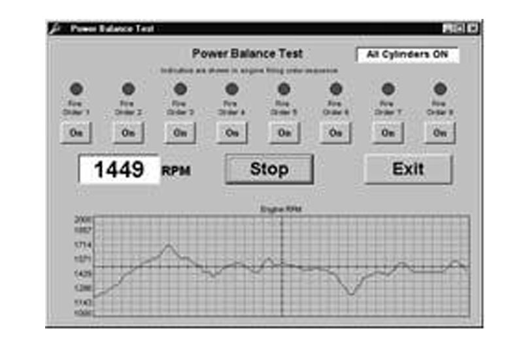523x348 pixels.
Task: Click the Fire Order 1 indicator light
Action: [x=76, y=89]
